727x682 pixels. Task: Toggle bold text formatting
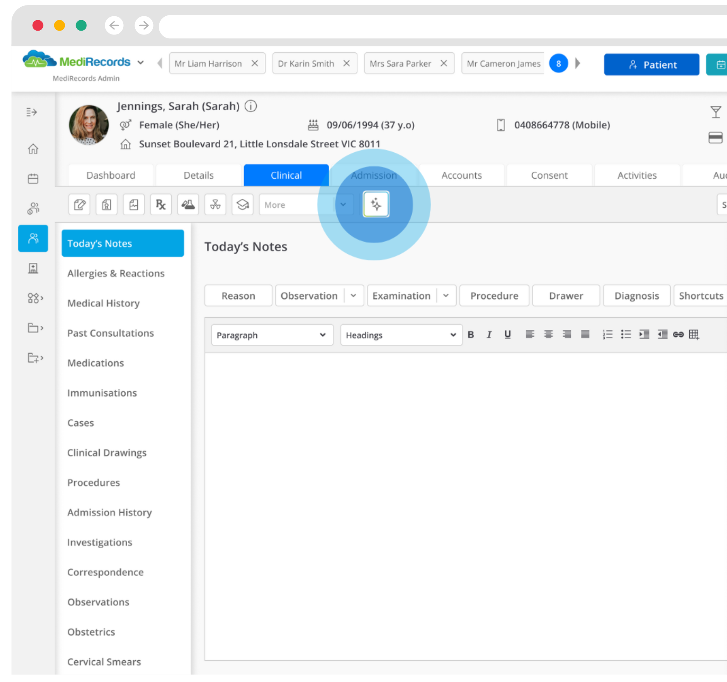click(x=471, y=334)
